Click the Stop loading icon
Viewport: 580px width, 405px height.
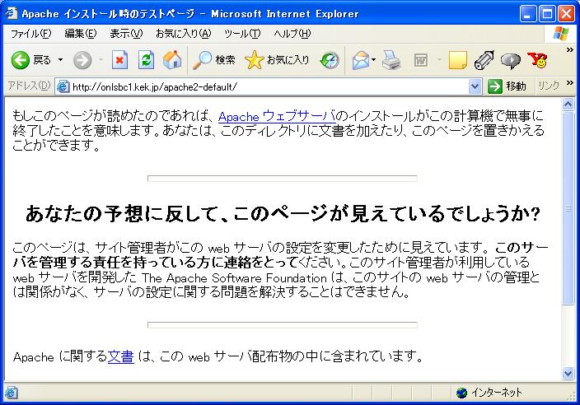pyautogui.click(x=119, y=60)
